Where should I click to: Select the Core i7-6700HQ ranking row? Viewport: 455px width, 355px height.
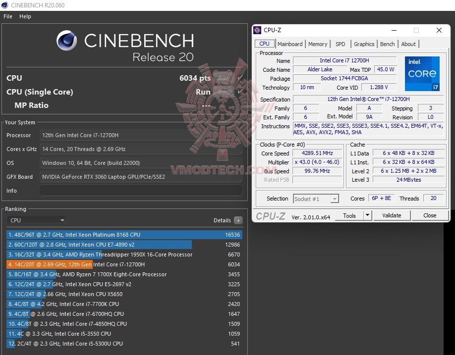(x=124, y=314)
